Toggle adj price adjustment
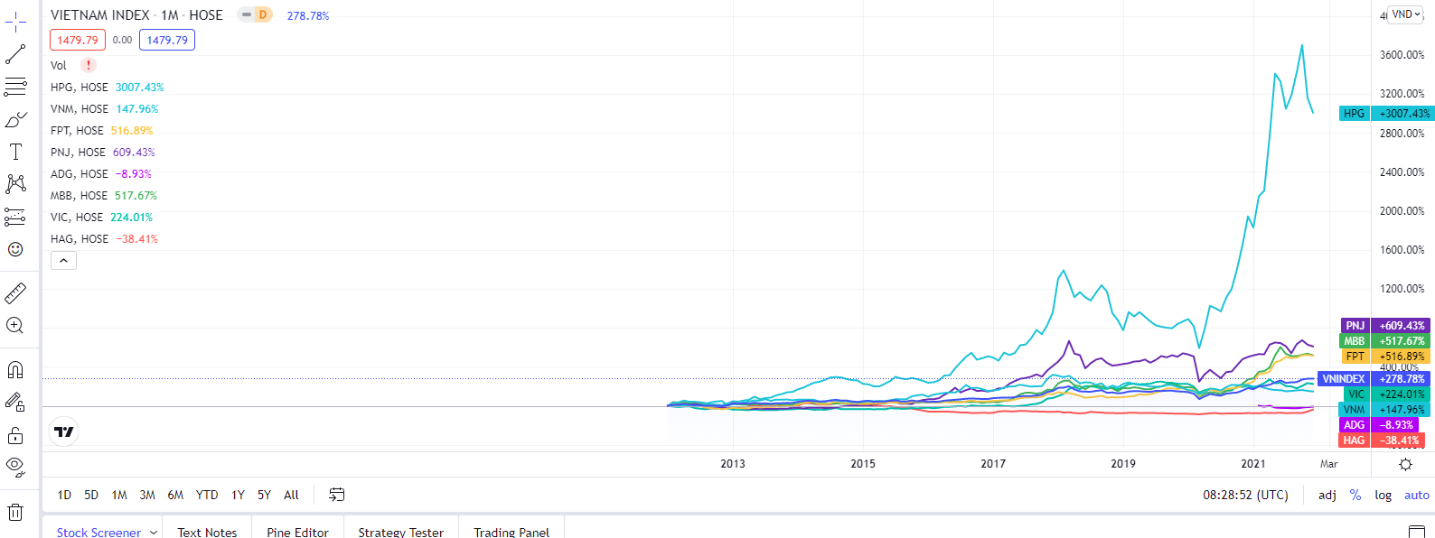1435x538 pixels. pyautogui.click(x=1327, y=495)
